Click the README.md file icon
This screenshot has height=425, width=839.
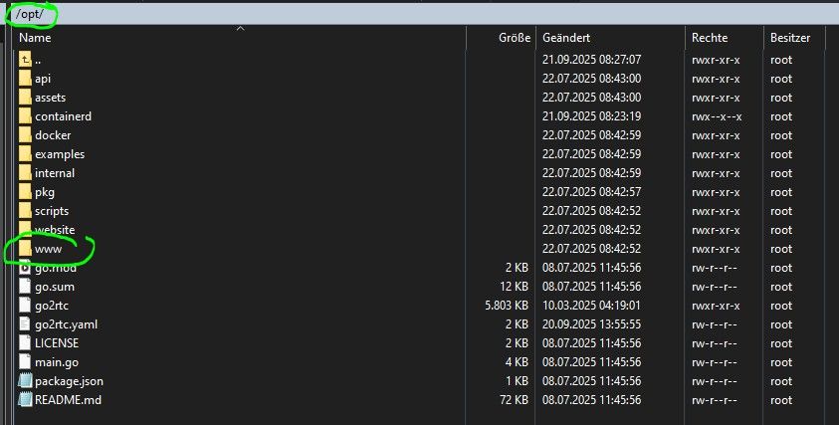click(x=25, y=400)
